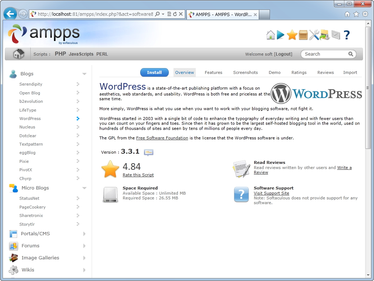Click the Portals/CMS category icon
This screenshot has height=281, width=374.
[x=13, y=234]
